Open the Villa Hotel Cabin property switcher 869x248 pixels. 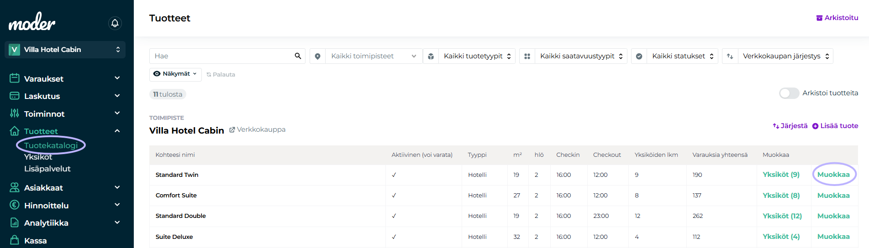(65, 50)
